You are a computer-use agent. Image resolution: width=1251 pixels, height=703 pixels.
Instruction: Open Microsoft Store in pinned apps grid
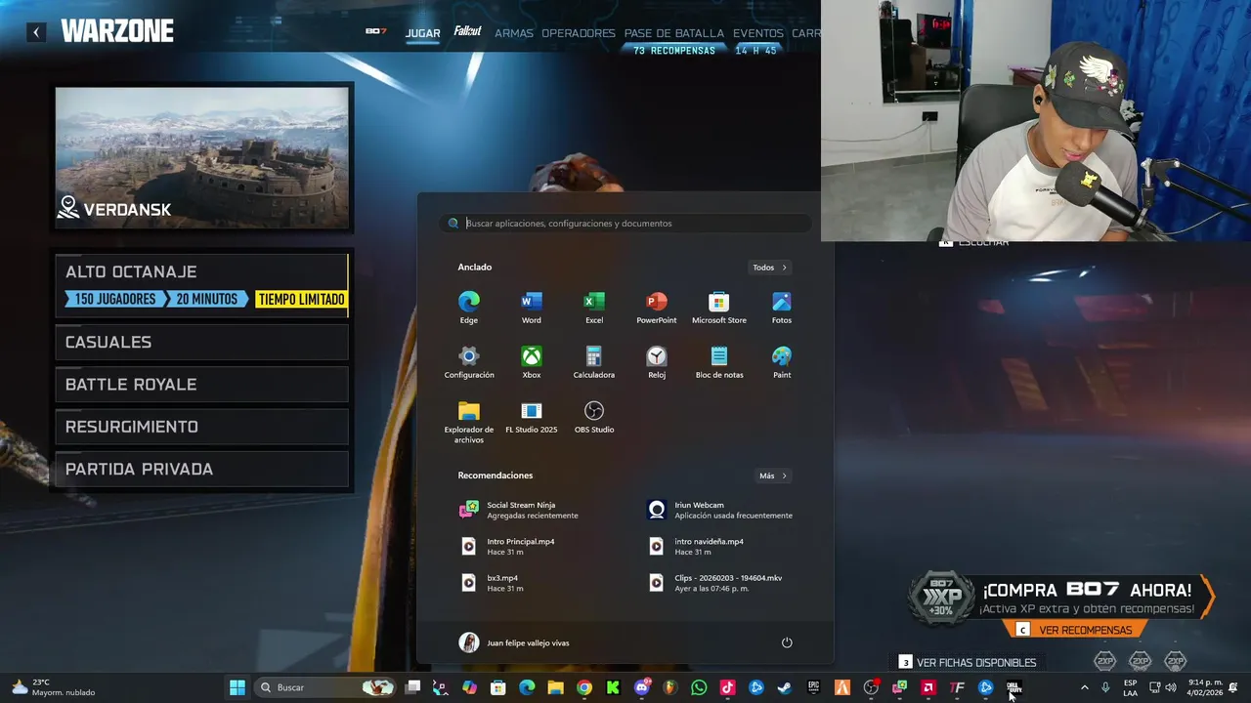coord(719,307)
